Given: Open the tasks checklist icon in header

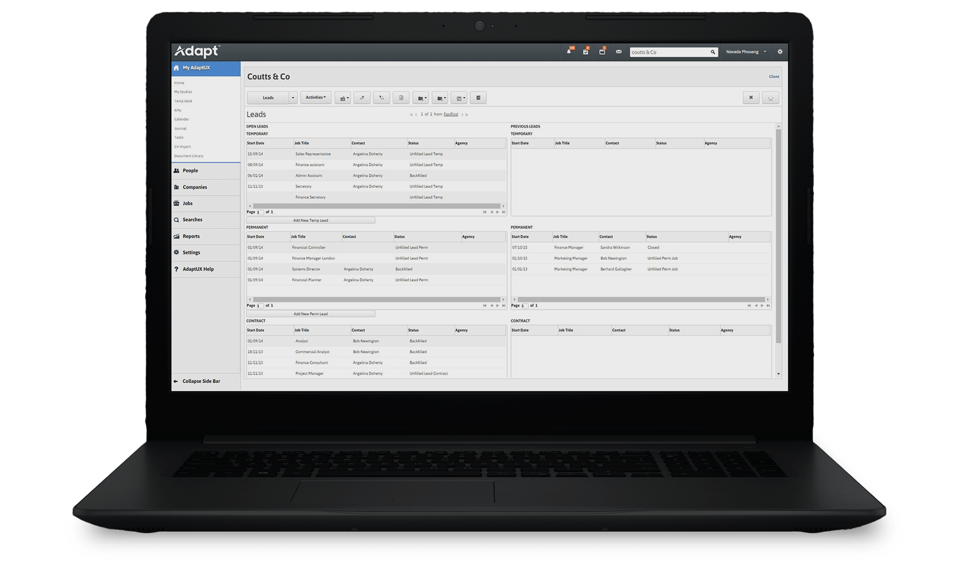Looking at the screenshot, I should coord(586,52).
